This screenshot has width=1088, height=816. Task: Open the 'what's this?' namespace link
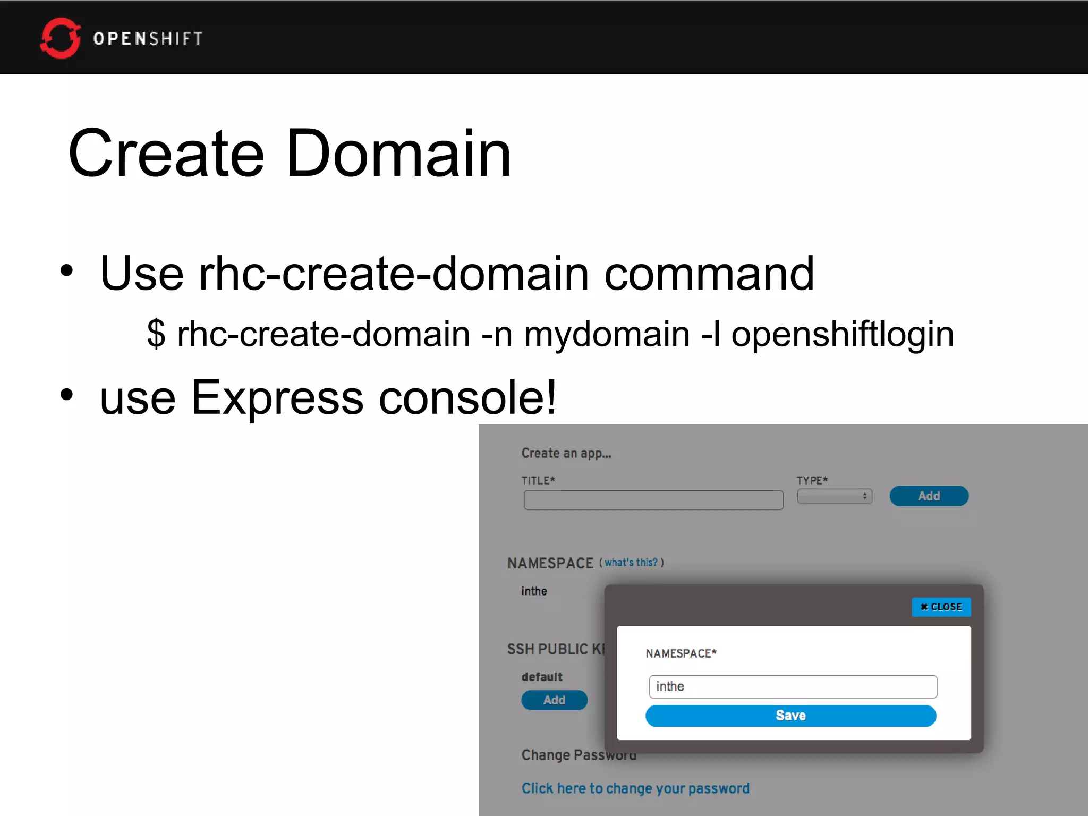[x=631, y=563]
